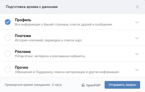145x92 pixels.
Task: Expand the Платежи section chevron
Action: (137, 38)
